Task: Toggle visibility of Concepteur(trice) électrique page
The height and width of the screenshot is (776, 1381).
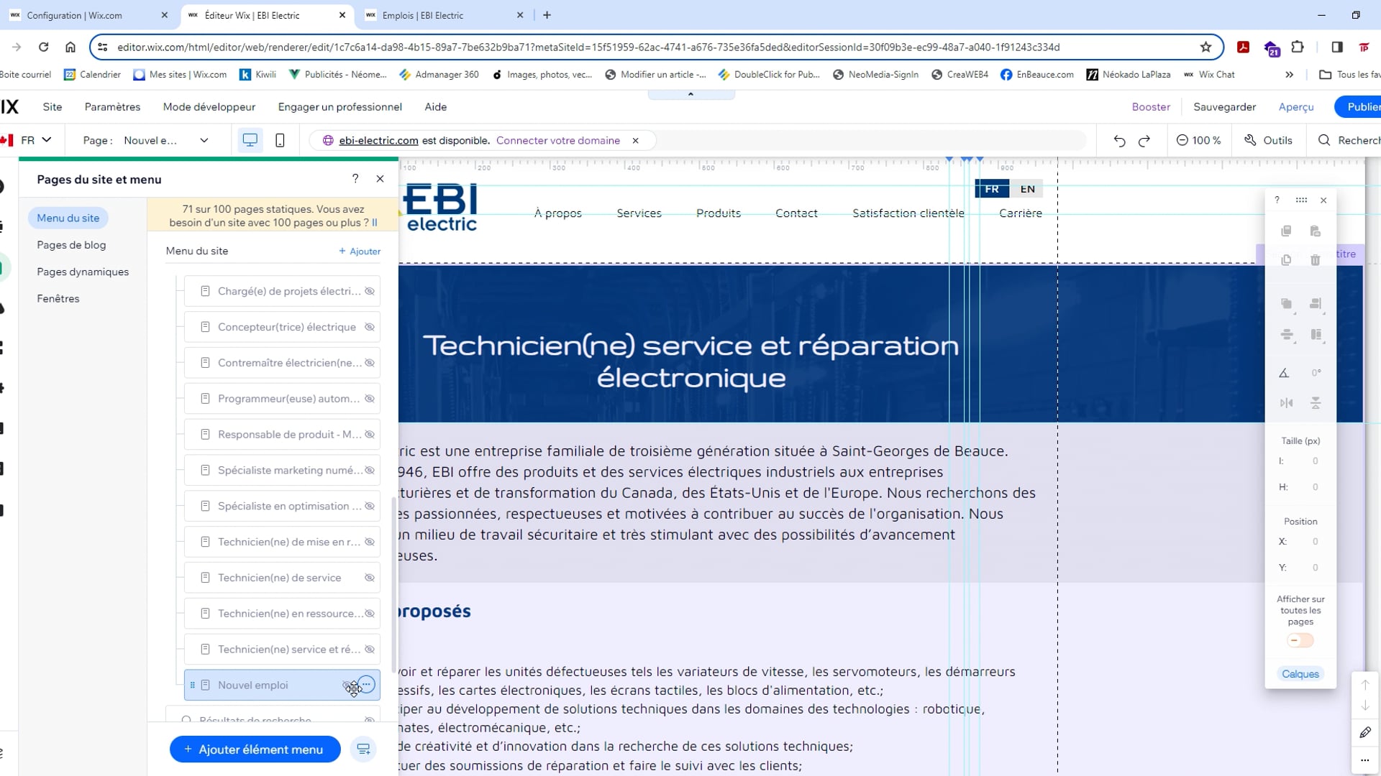Action: [x=370, y=327]
